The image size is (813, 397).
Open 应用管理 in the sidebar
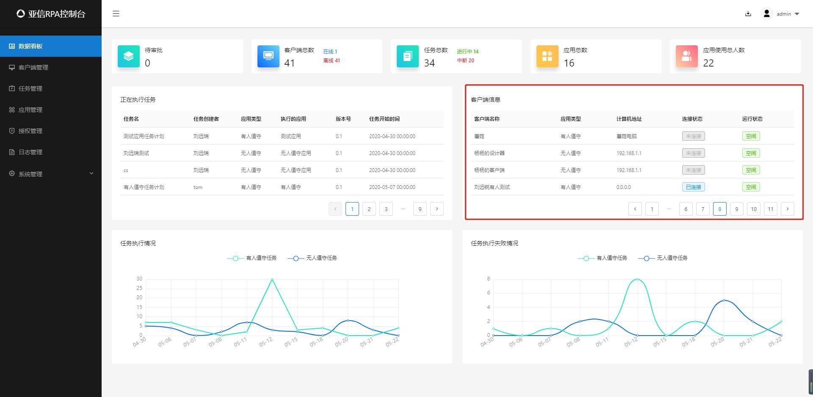tap(51, 110)
